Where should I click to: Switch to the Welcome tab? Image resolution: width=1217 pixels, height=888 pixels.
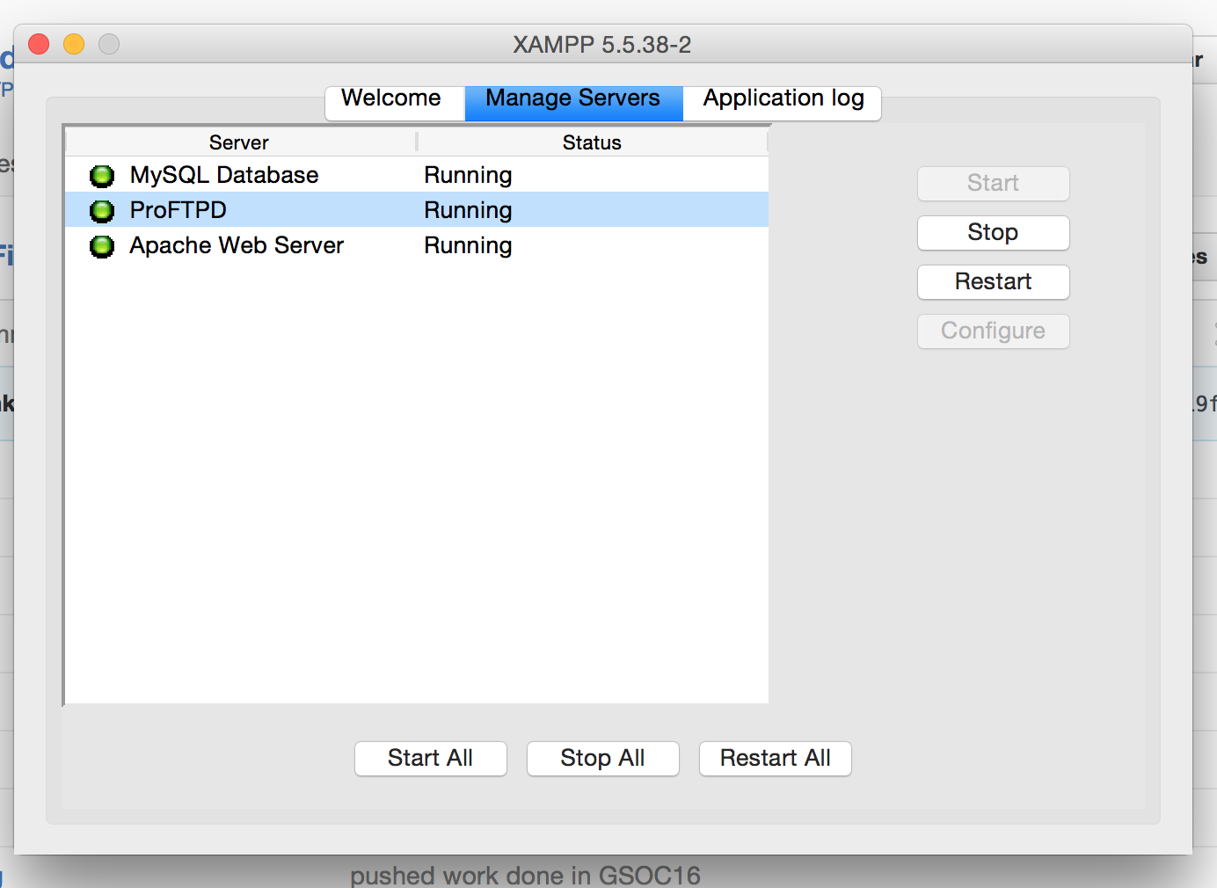(395, 102)
